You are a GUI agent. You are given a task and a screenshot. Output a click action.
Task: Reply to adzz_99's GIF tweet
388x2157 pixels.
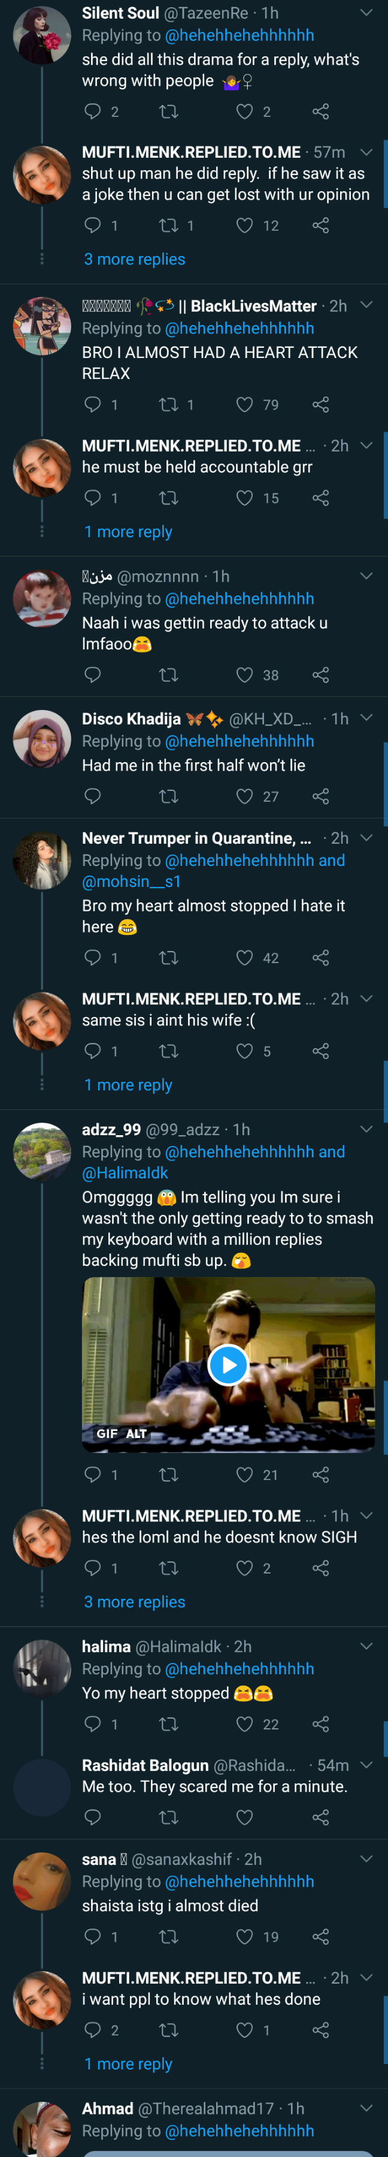click(x=93, y=1475)
